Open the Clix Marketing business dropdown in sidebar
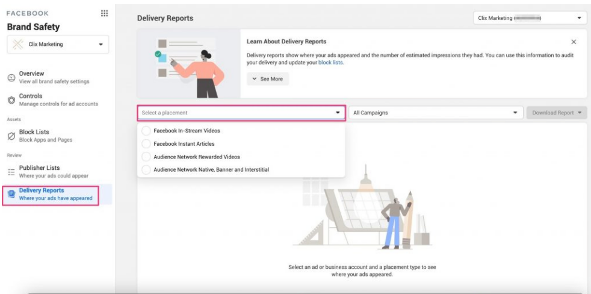Image resolution: width=591 pixels, height=294 pixels. tap(58, 45)
